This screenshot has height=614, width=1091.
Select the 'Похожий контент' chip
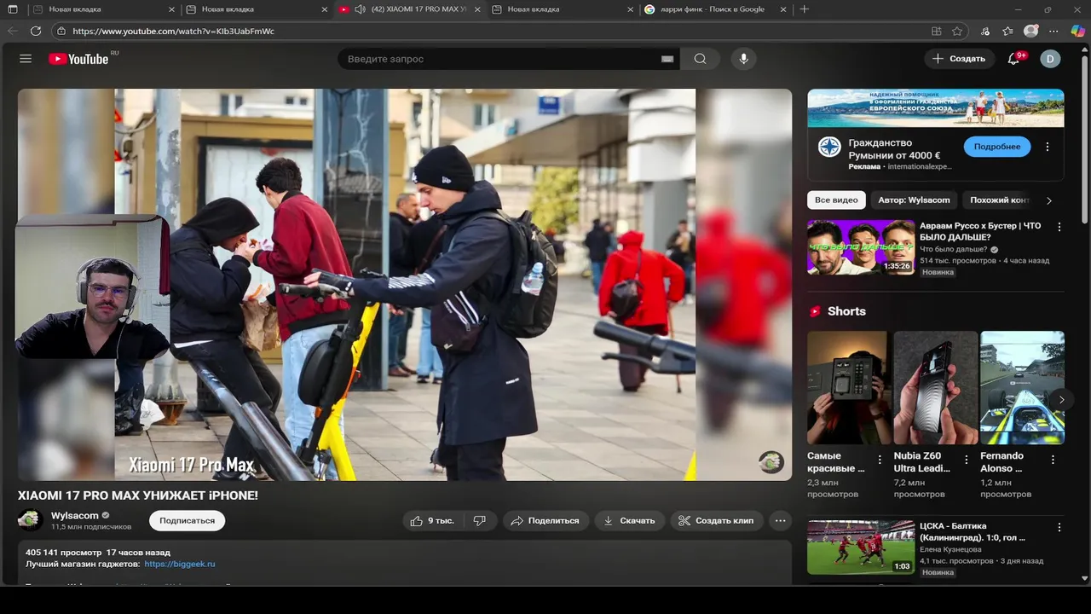coord(999,200)
